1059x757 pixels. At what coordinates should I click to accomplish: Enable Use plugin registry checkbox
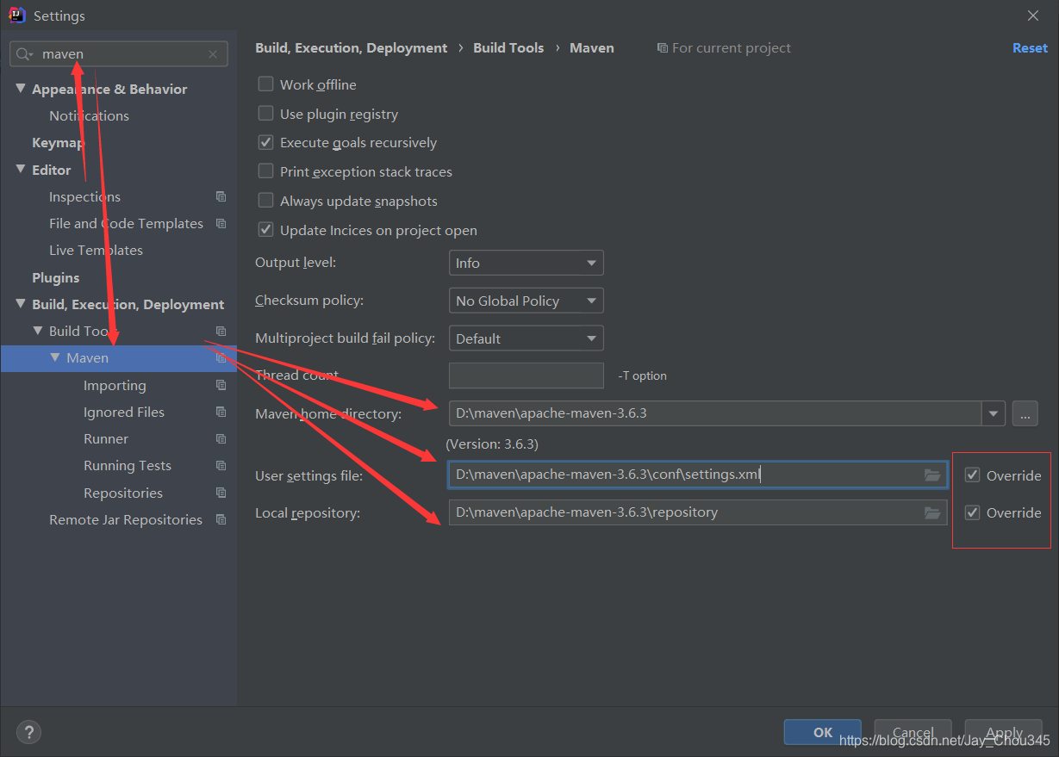265,114
